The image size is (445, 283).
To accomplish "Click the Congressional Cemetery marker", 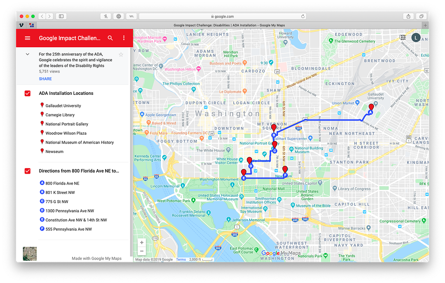I will pos(424,220).
